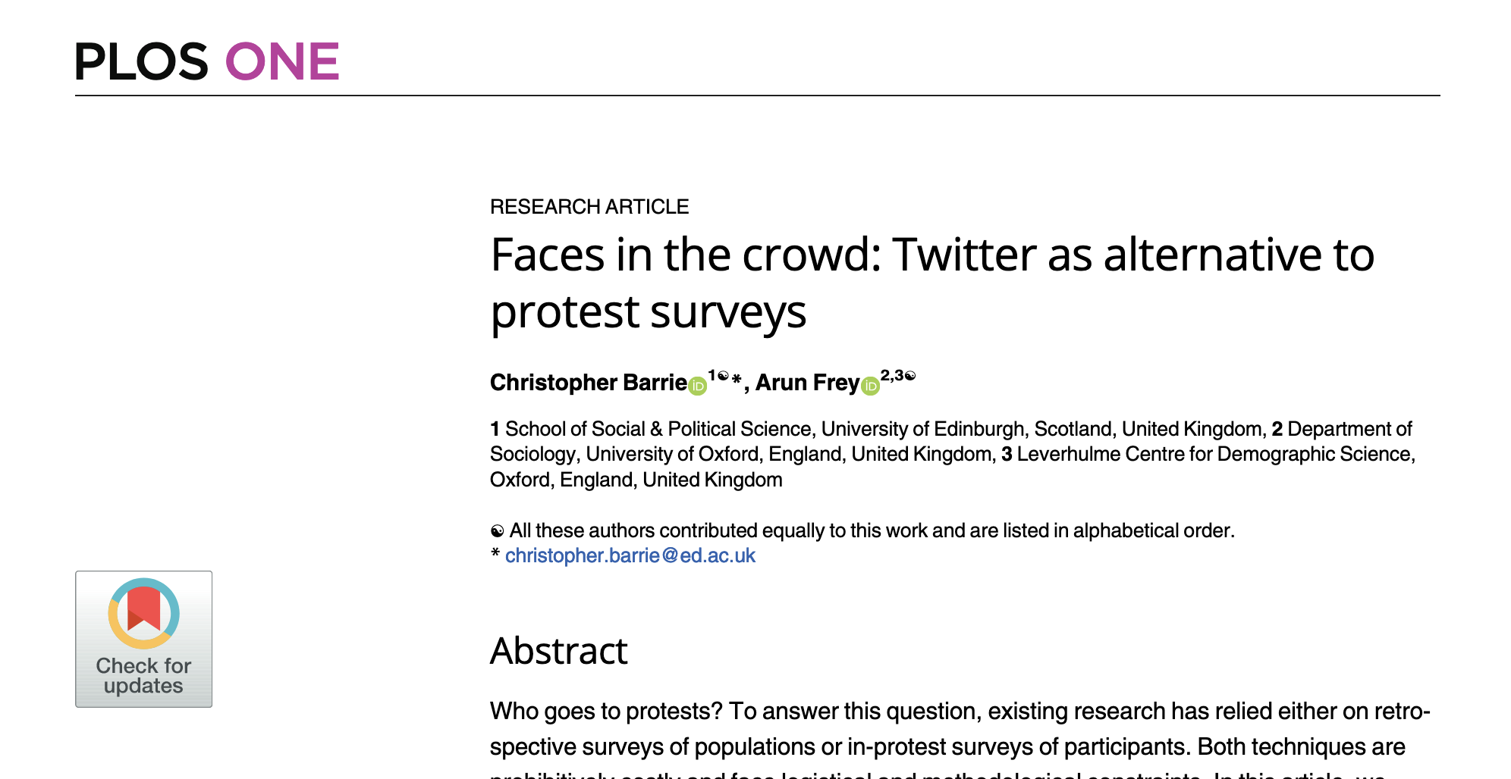Click the RESEARCH ARTICLE label
Viewport: 1511px width, 779px height.
(x=589, y=207)
